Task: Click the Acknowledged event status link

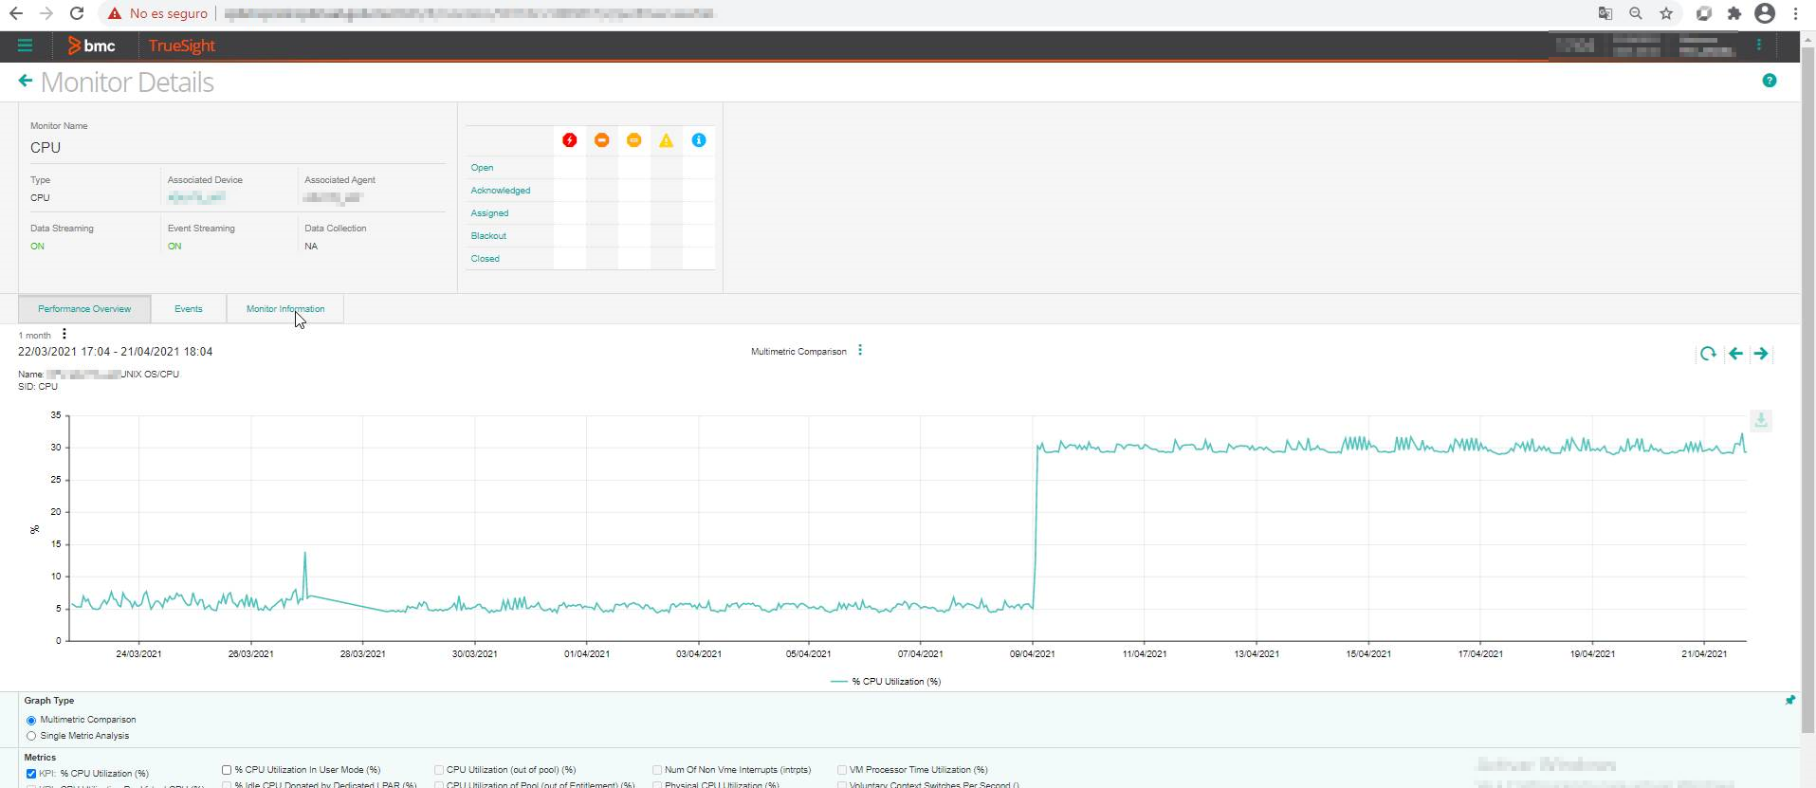Action: coord(501,191)
